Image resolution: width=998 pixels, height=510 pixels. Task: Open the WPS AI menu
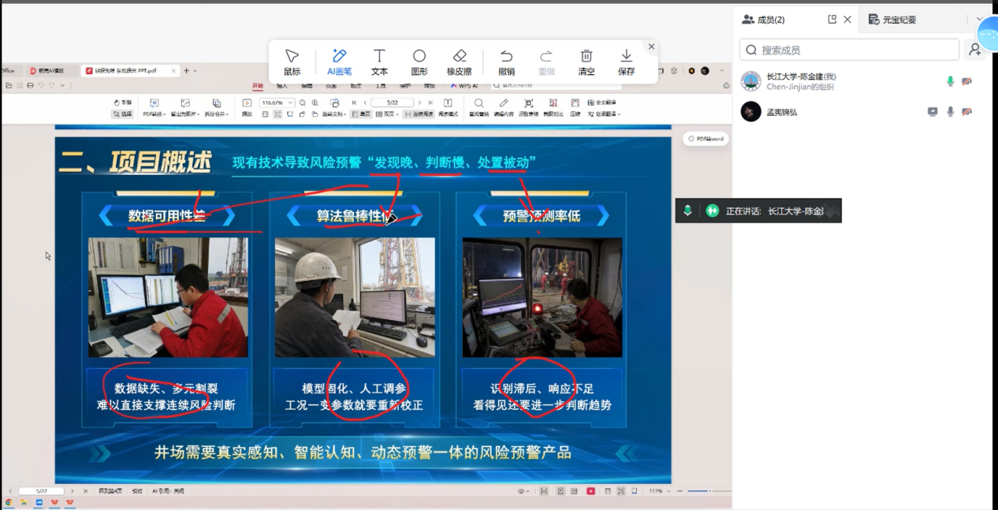(463, 85)
